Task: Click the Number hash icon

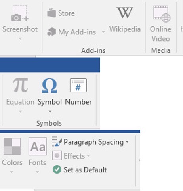Action: pyautogui.click(x=78, y=85)
